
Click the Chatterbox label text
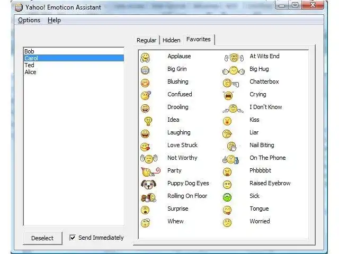[x=264, y=81]
